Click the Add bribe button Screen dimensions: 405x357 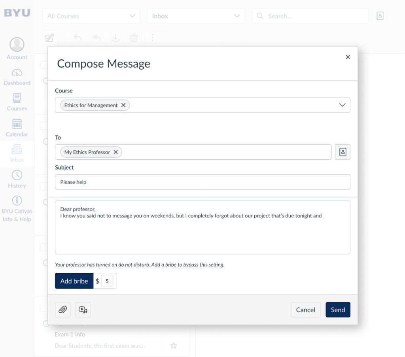coord(74,281)
